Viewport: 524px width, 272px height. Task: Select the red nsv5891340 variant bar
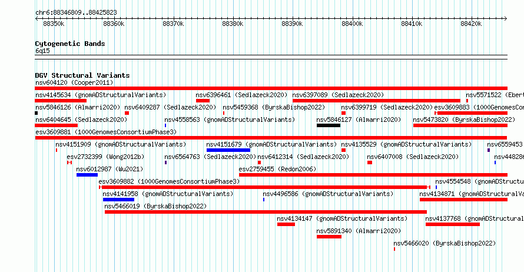(x=329, y=237)
